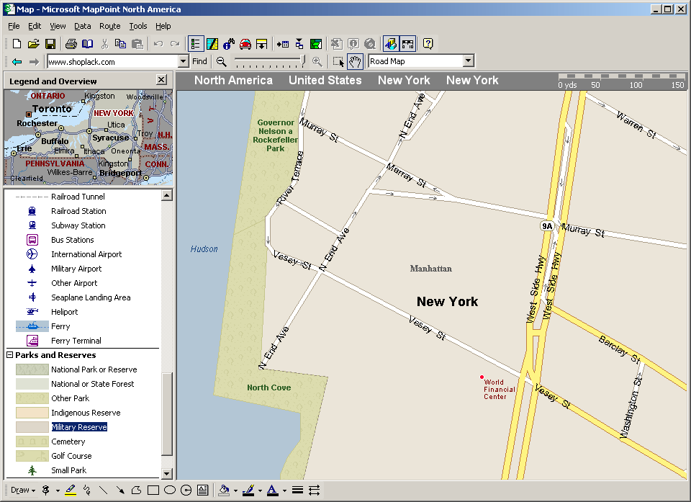The image size is (691, 502).
Task: Click North America in location bar
Action: click(233, 80)
